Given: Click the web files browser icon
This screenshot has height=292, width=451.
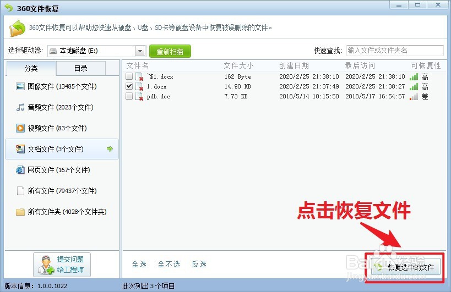Looking at the screenshot, I should (20, 170).
